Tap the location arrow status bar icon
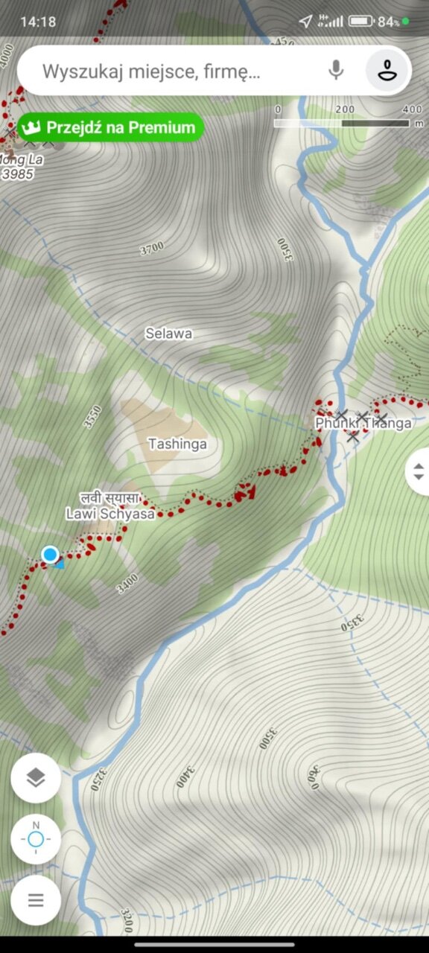The width and height of the screenshot is (429, 953). (305, 21)
